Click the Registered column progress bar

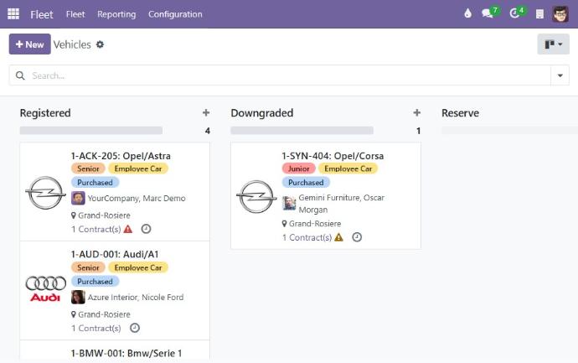pos(91,131)
